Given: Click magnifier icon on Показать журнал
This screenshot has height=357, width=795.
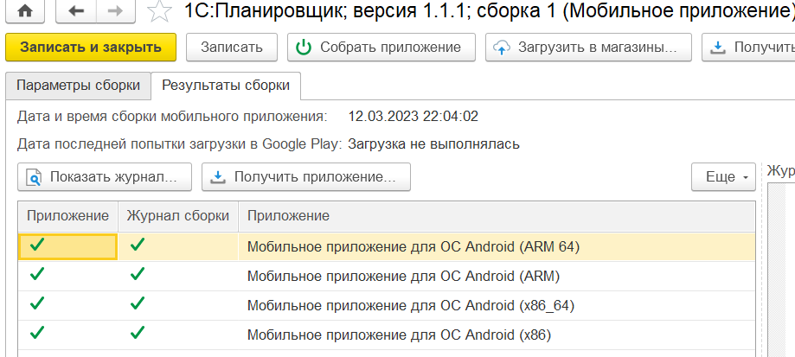Looking at the screenshot, I should [x=34, y=177].
